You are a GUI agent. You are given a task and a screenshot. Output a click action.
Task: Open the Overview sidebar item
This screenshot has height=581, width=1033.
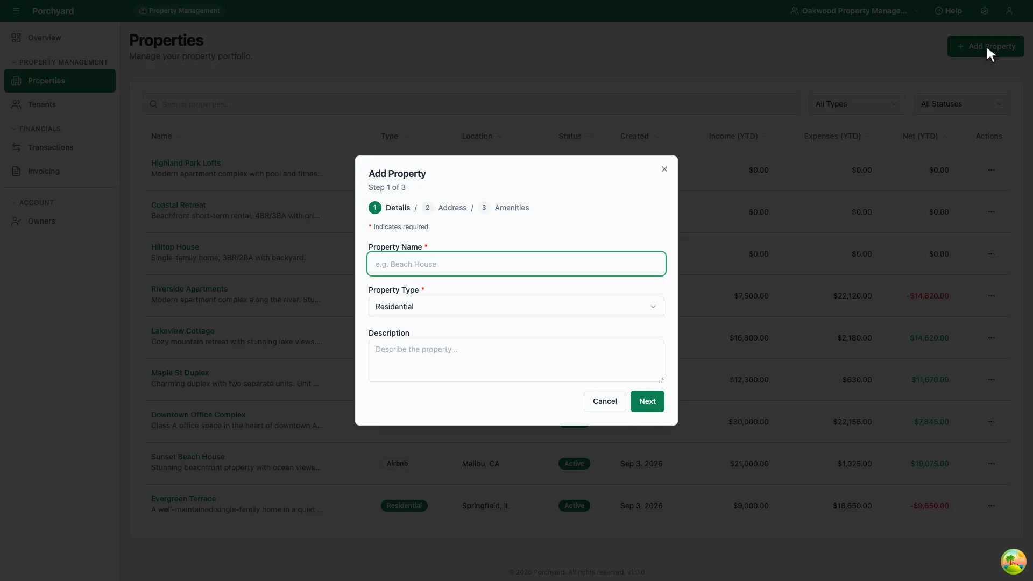click(x=60, y=38)
